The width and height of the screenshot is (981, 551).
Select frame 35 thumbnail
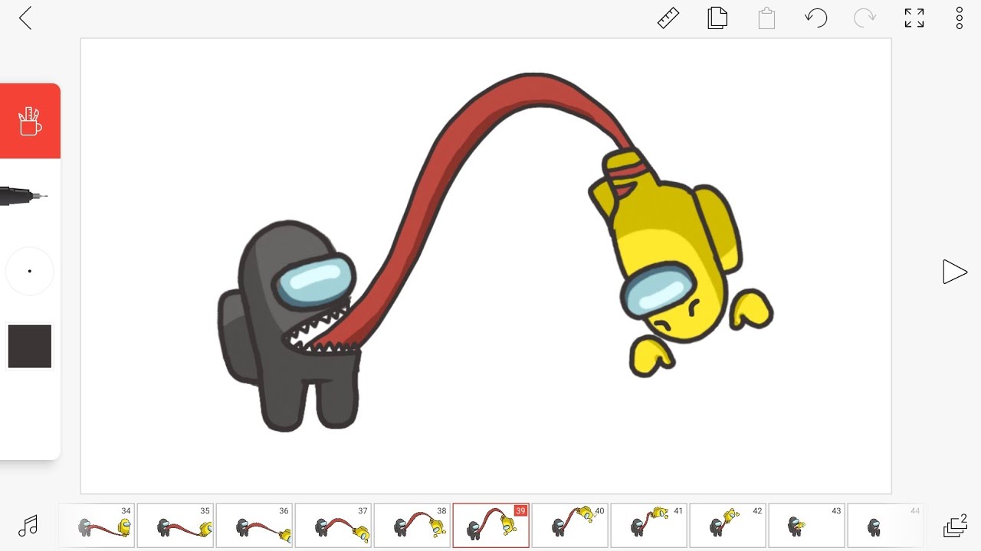click(176, 525)
